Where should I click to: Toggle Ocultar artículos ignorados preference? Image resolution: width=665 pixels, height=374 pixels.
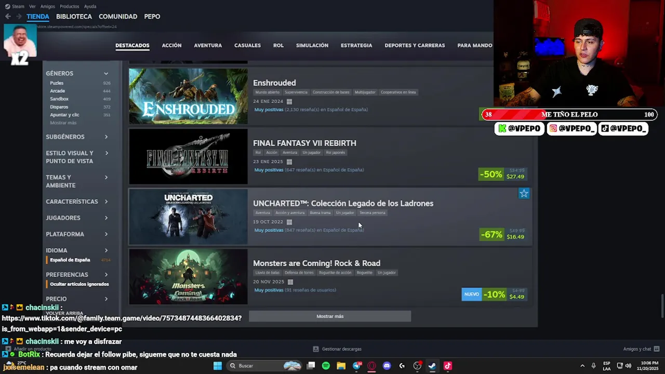79,284
